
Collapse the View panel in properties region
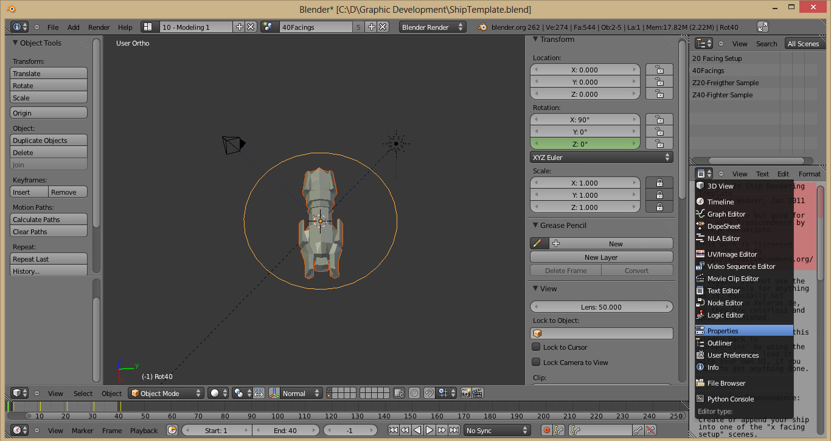coord(535,288)
